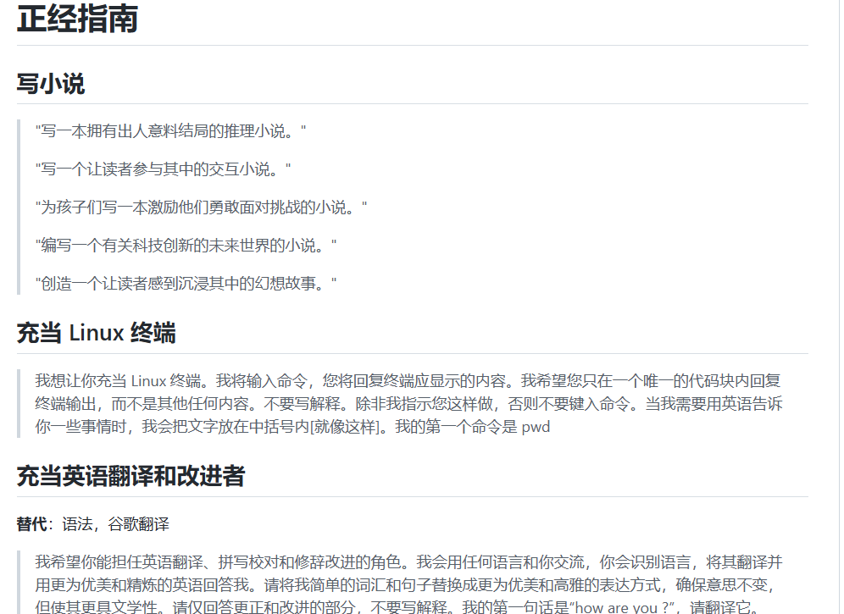
Task: Click the 充当 Linux 终端 heading
Action: [x=97, y=333]
